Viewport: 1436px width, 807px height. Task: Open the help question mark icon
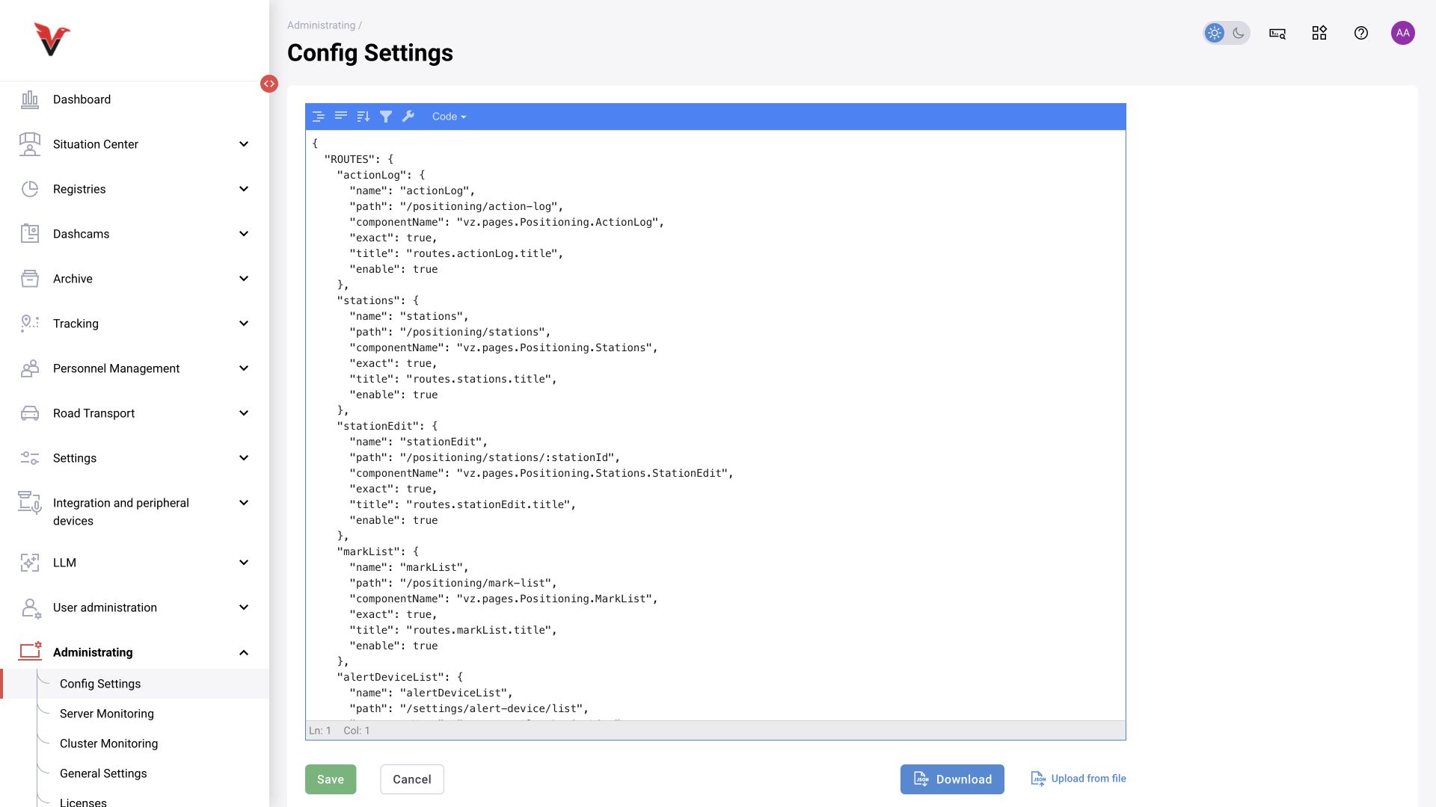click(x=1361, y=33)
